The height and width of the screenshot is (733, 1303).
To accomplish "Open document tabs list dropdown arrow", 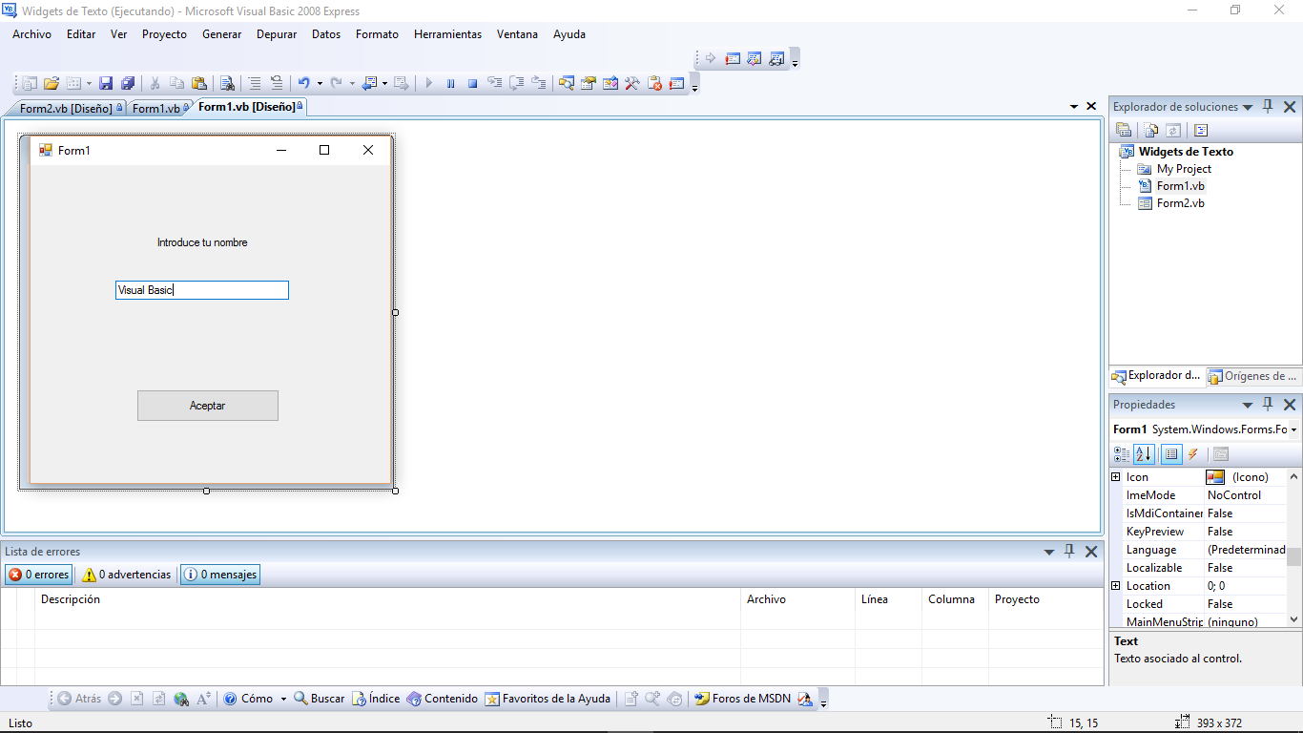I will pyautogui.click(x=1074, y=106).
